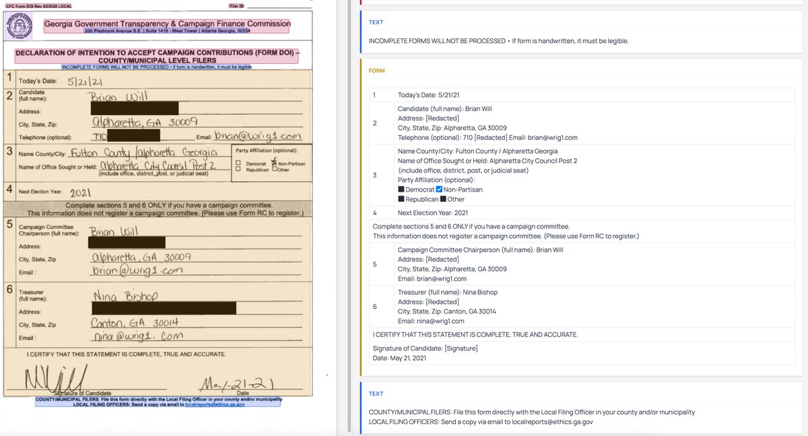The width and height of the screenshot is (808, 436).
Task: Click parsed I CERTIFY THAT THIS STATEMENT line
Action: point(475,334)
